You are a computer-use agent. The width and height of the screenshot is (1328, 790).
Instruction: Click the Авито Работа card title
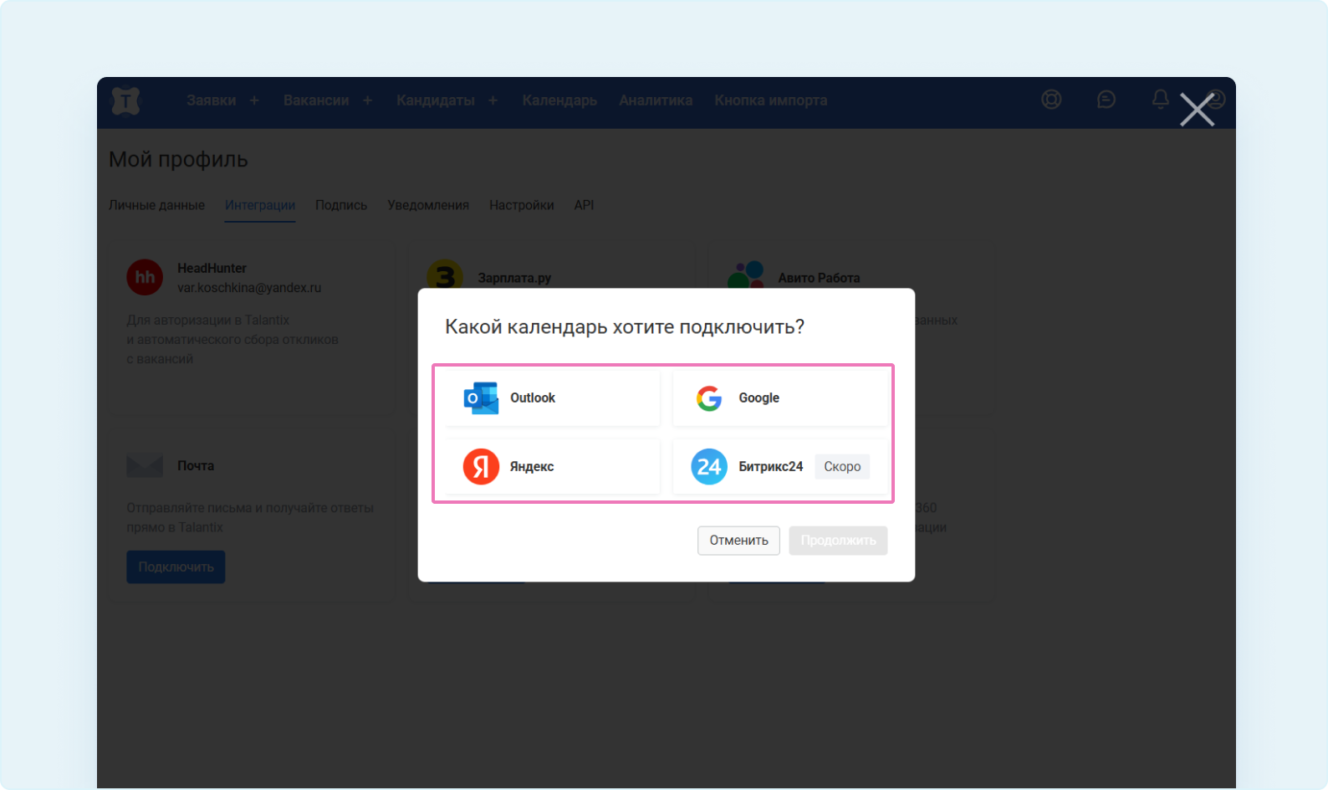pyautogui.click(x=819, y=278)
